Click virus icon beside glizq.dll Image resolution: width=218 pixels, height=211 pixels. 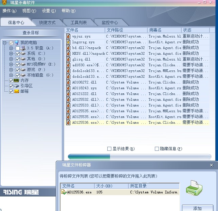coord(68,59)
